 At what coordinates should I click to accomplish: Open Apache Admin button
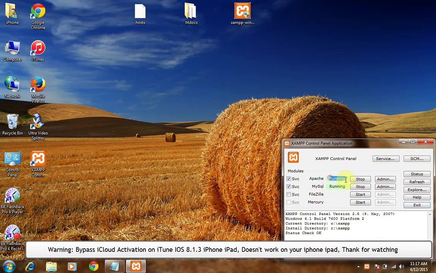click(x=385, y=179)
